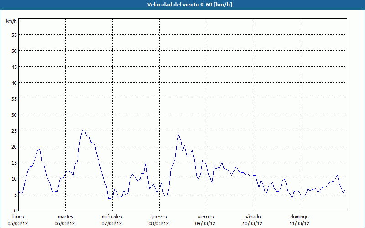The height and width of the screenshot is (228, 365).
Task: Select the 11/03/12 date label
Action: (x=299, y=223)
